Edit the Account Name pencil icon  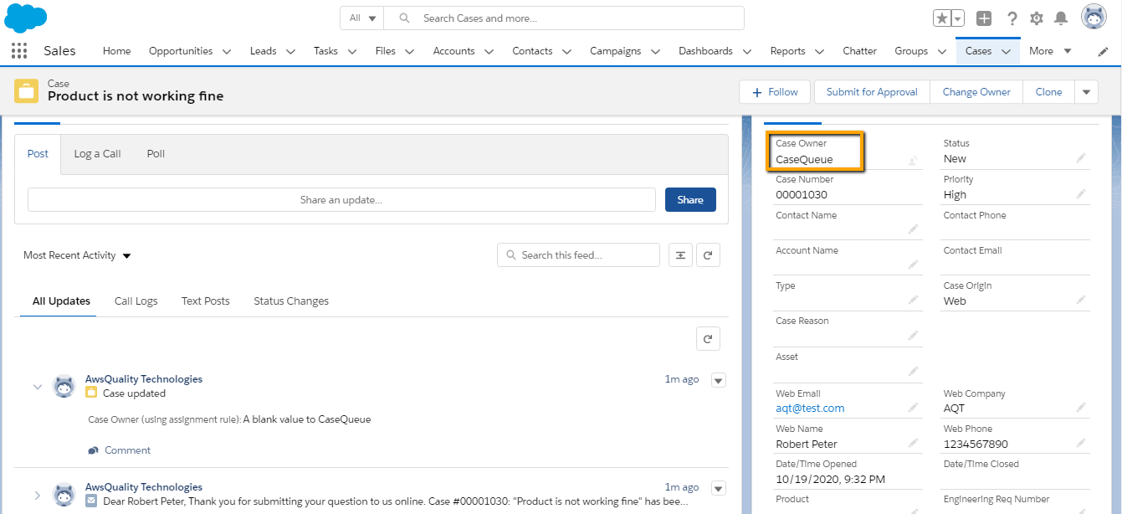914,265
